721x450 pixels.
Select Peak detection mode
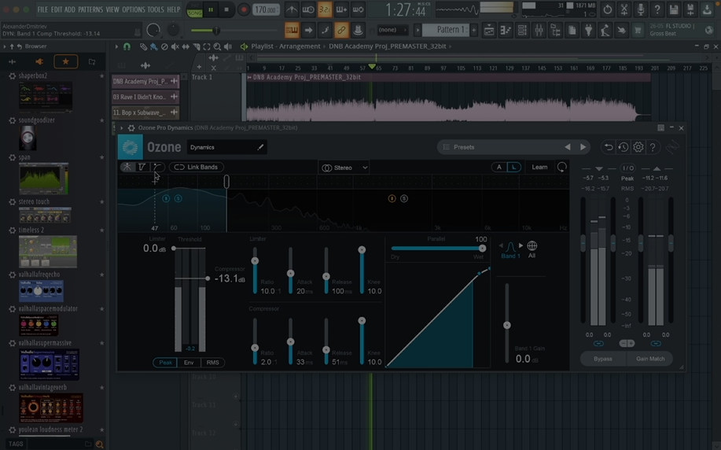165,363
